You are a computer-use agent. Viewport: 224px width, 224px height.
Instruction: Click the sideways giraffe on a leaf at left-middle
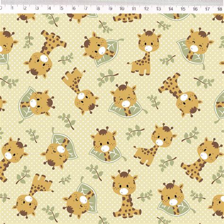pos(36,103)
